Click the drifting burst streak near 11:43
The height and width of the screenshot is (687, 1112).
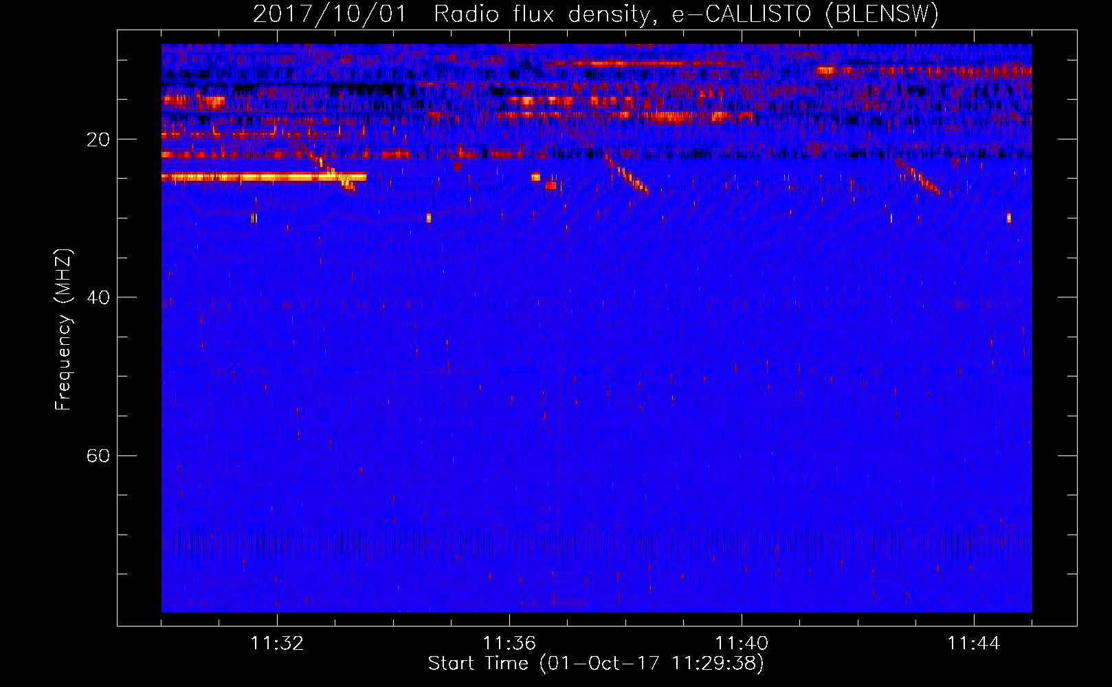click(x=918, y=177)
